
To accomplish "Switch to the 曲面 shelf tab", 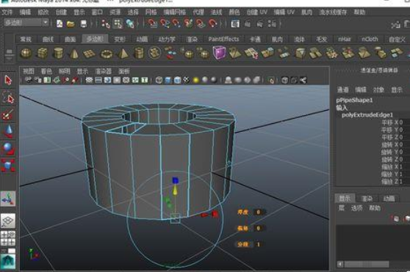I will click(x=70, y=39).
